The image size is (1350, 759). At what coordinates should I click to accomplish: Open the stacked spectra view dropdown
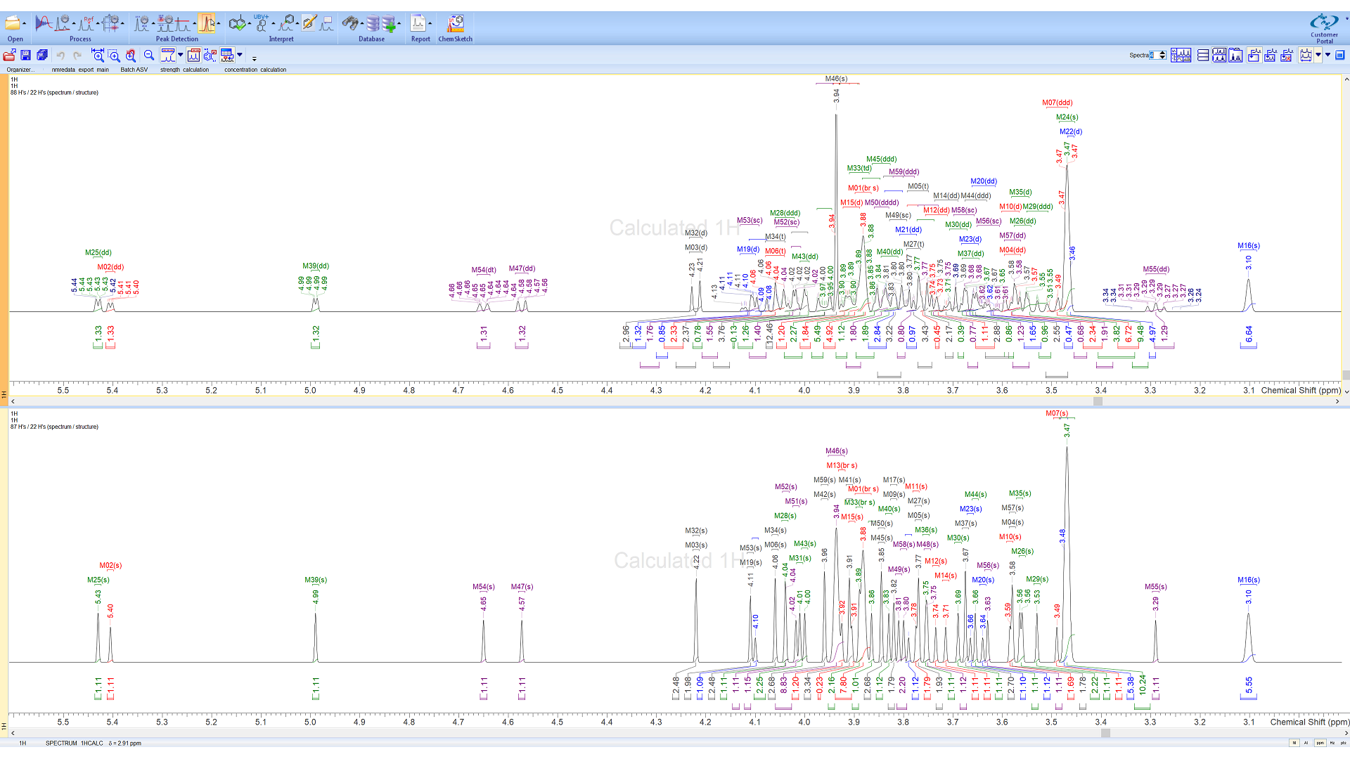click(x=1318, y=56)
